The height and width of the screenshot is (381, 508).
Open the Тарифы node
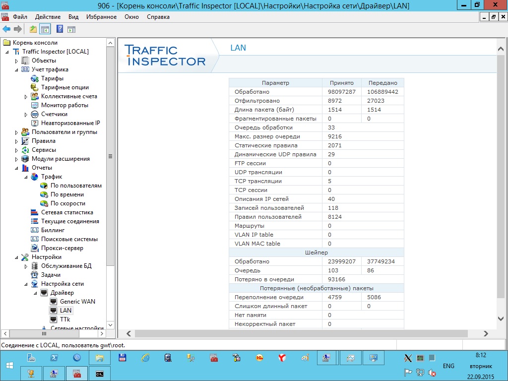point(52,78)
